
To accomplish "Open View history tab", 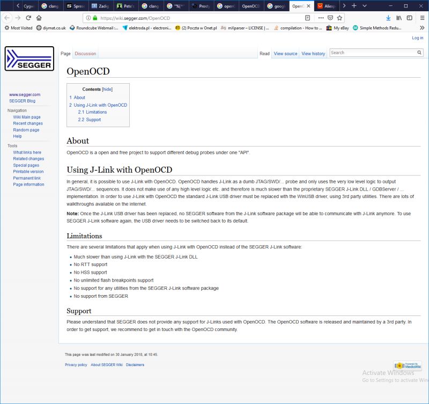I will pyautogui.click(x=313, y=54).
